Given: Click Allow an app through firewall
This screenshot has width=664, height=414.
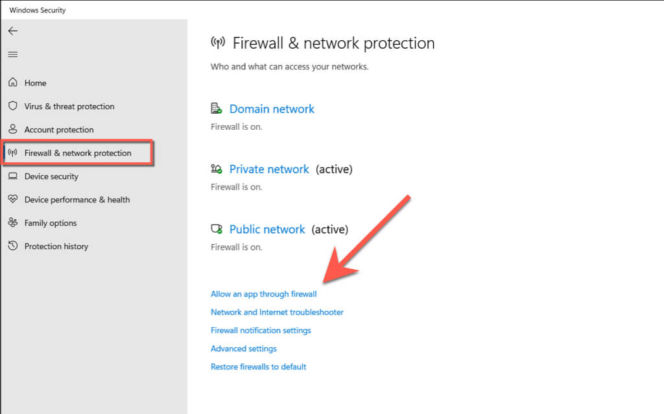Looking at the screenshot, I should point(263,294).
